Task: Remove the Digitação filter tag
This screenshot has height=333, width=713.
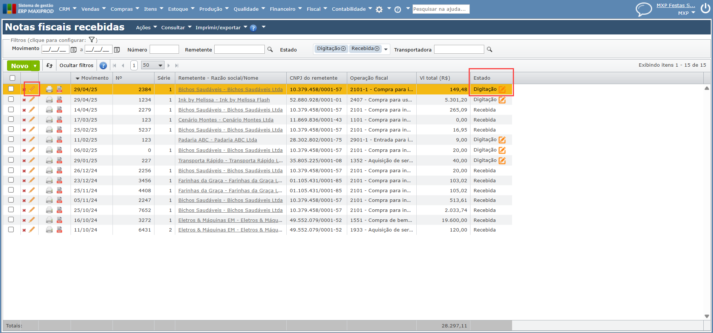Action: tap(343, 49)
